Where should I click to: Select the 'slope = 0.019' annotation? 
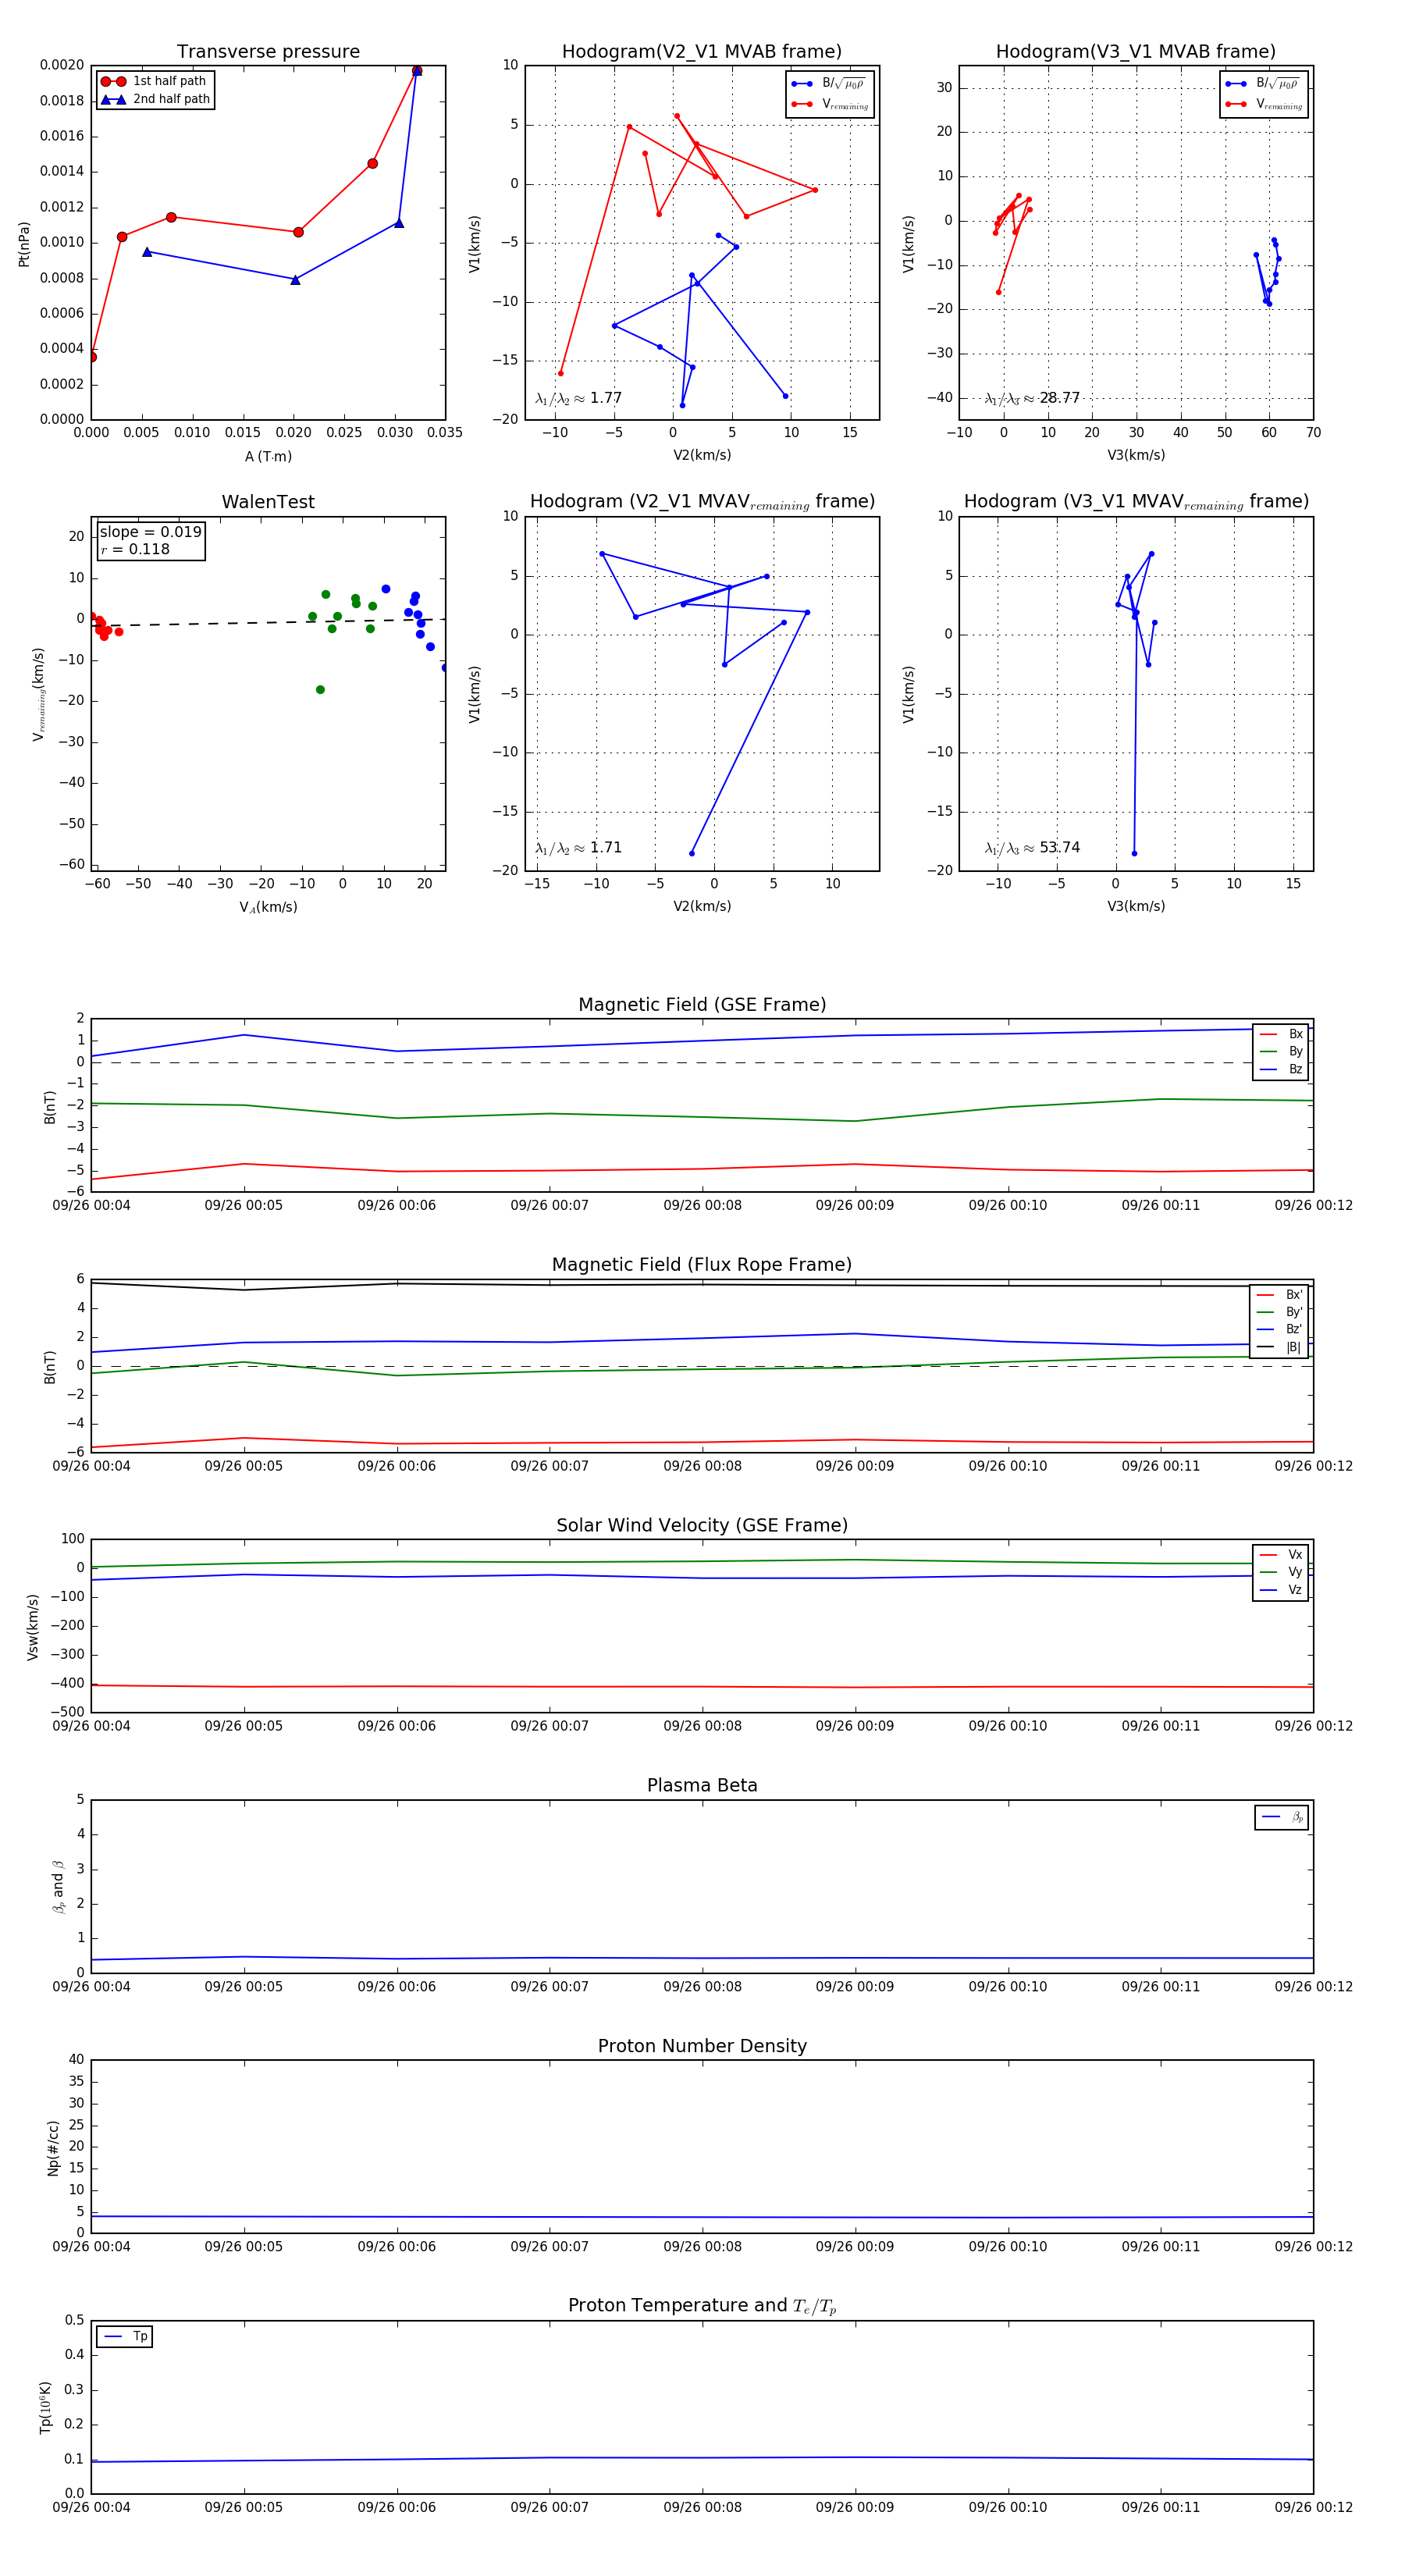[x=151, y=532]
